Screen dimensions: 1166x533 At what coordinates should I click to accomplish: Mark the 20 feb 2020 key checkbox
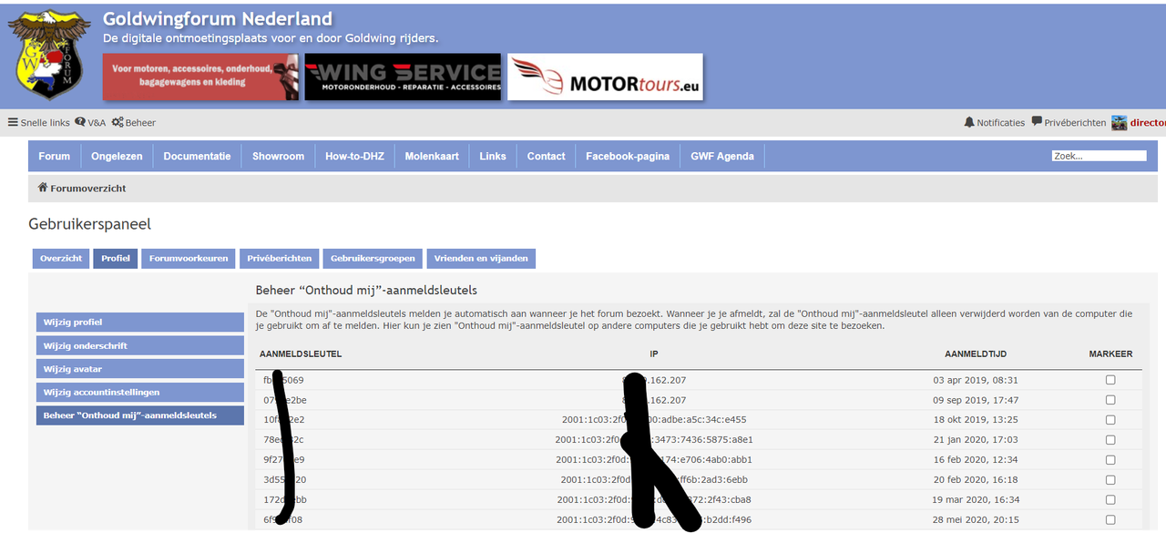1110,479
